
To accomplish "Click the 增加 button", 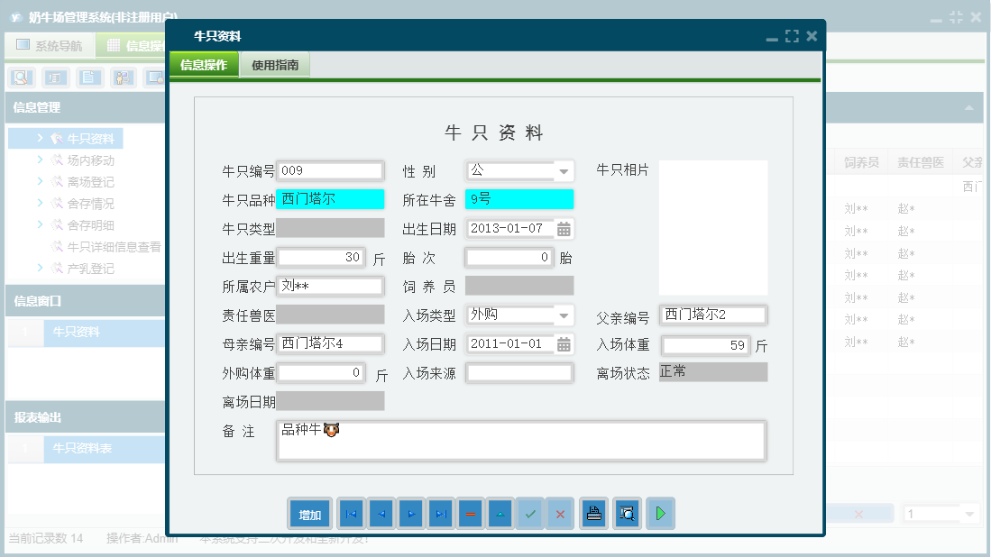I will 309,514.
